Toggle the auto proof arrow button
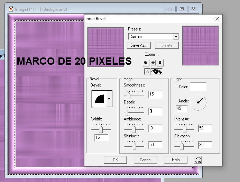Viewport: 240px width, 182px height. [x=147, y=72]
